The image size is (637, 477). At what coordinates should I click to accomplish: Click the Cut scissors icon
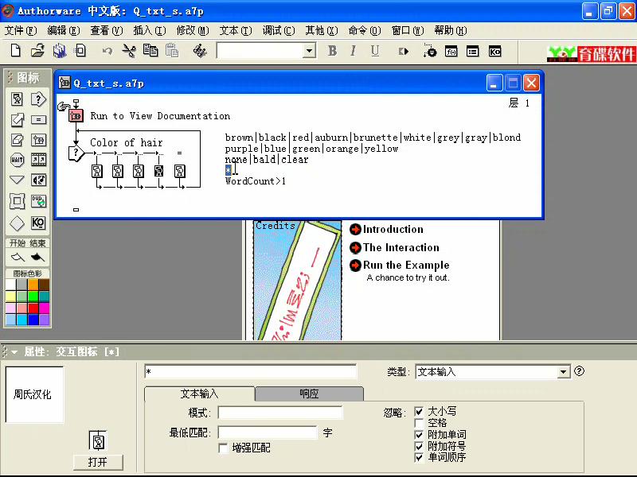tap(129, 51)
